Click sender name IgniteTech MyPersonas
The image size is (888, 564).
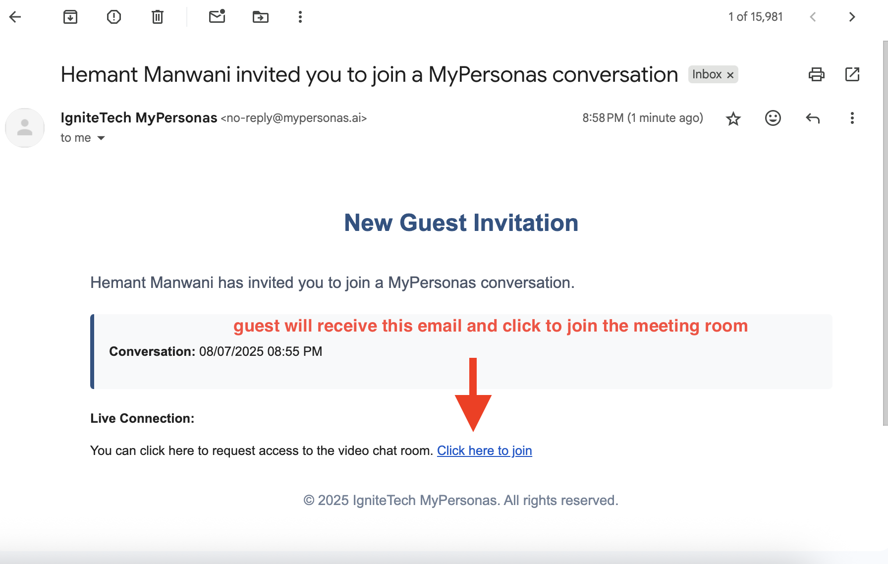click(139, 118)
